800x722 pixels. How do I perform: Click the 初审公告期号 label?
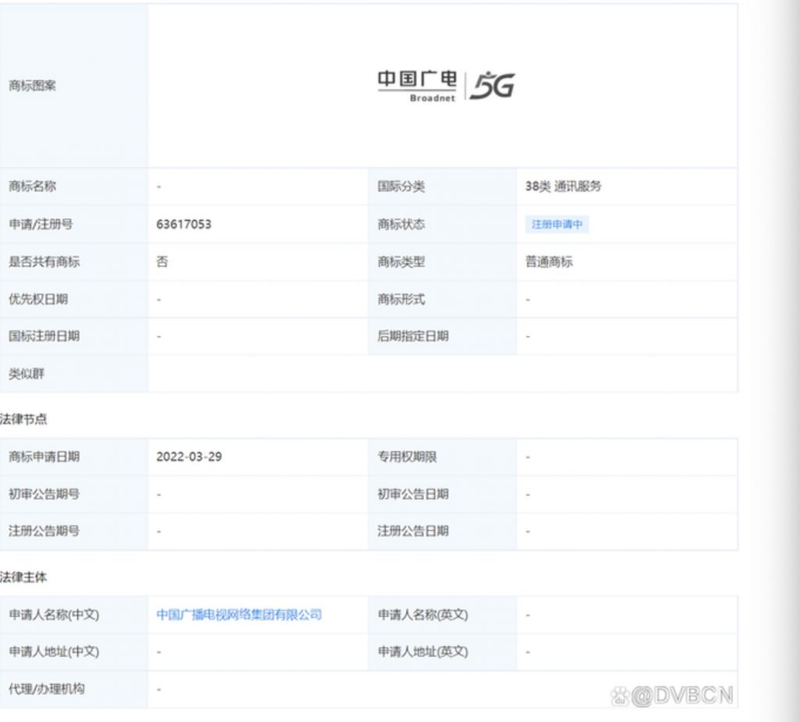44,494
